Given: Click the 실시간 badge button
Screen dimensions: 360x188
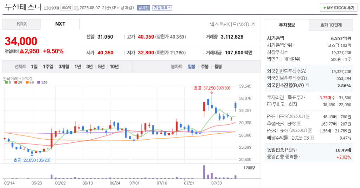Looking at the screenshot, I should click(x=143, y=8).
